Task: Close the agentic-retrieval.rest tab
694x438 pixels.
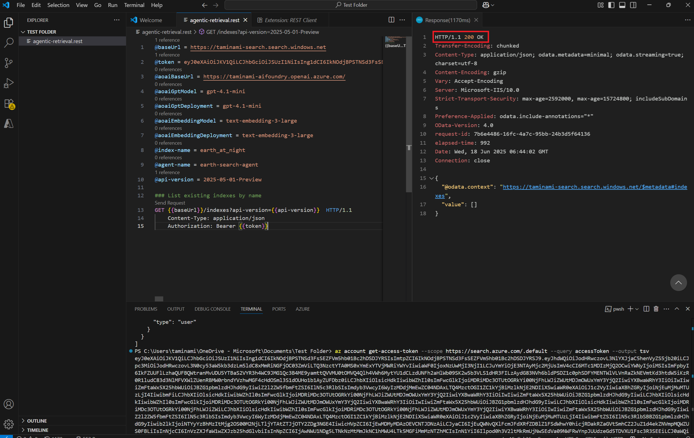Action: click(246, 20)
